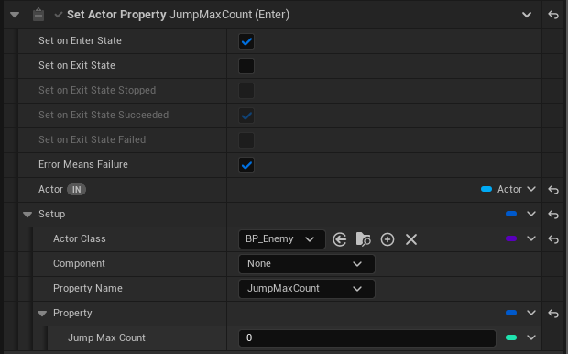Enable Set on Exit State checkbox
This screenshot has height=354, width=568.
tap(246, 66)
